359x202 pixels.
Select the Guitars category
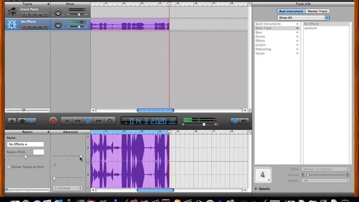(277, 45)
